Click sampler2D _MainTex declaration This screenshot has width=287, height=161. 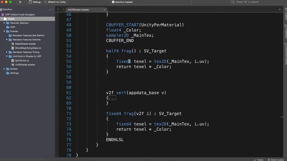(130, 35)
